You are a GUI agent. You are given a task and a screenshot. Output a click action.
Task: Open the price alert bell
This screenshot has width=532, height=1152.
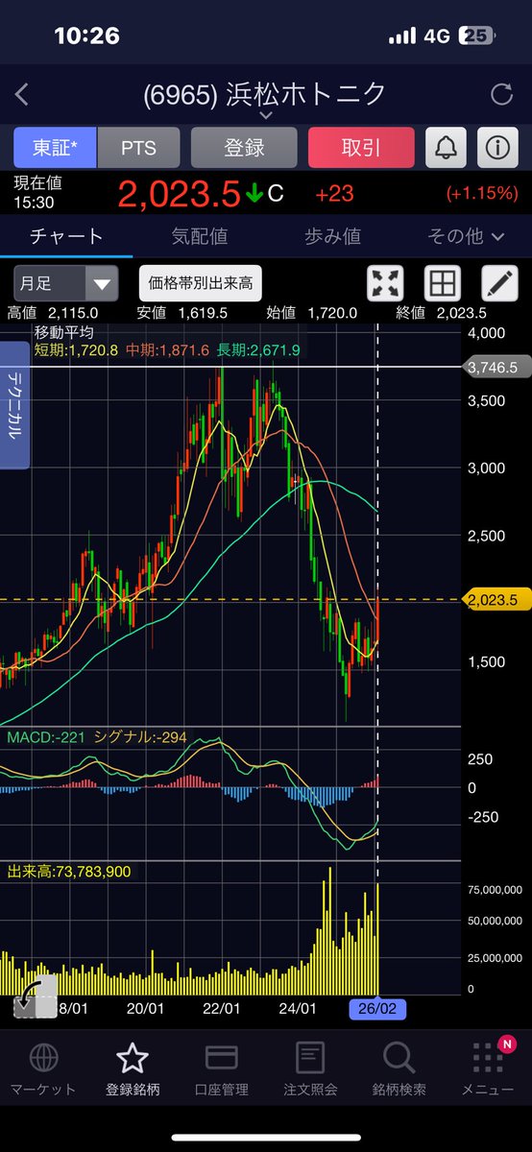(447, 148)
